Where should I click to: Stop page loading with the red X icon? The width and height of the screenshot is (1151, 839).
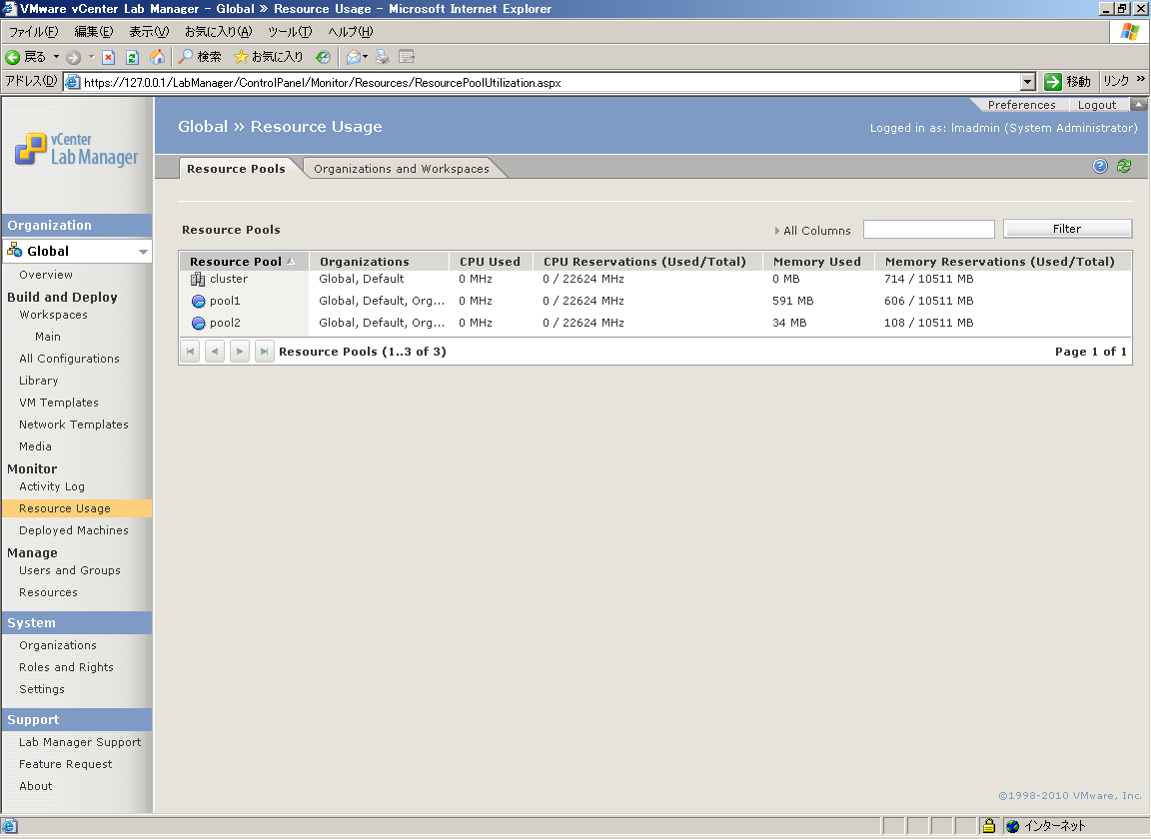coord(109,57)
